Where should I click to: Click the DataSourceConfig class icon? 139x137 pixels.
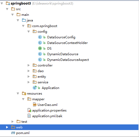40,37
